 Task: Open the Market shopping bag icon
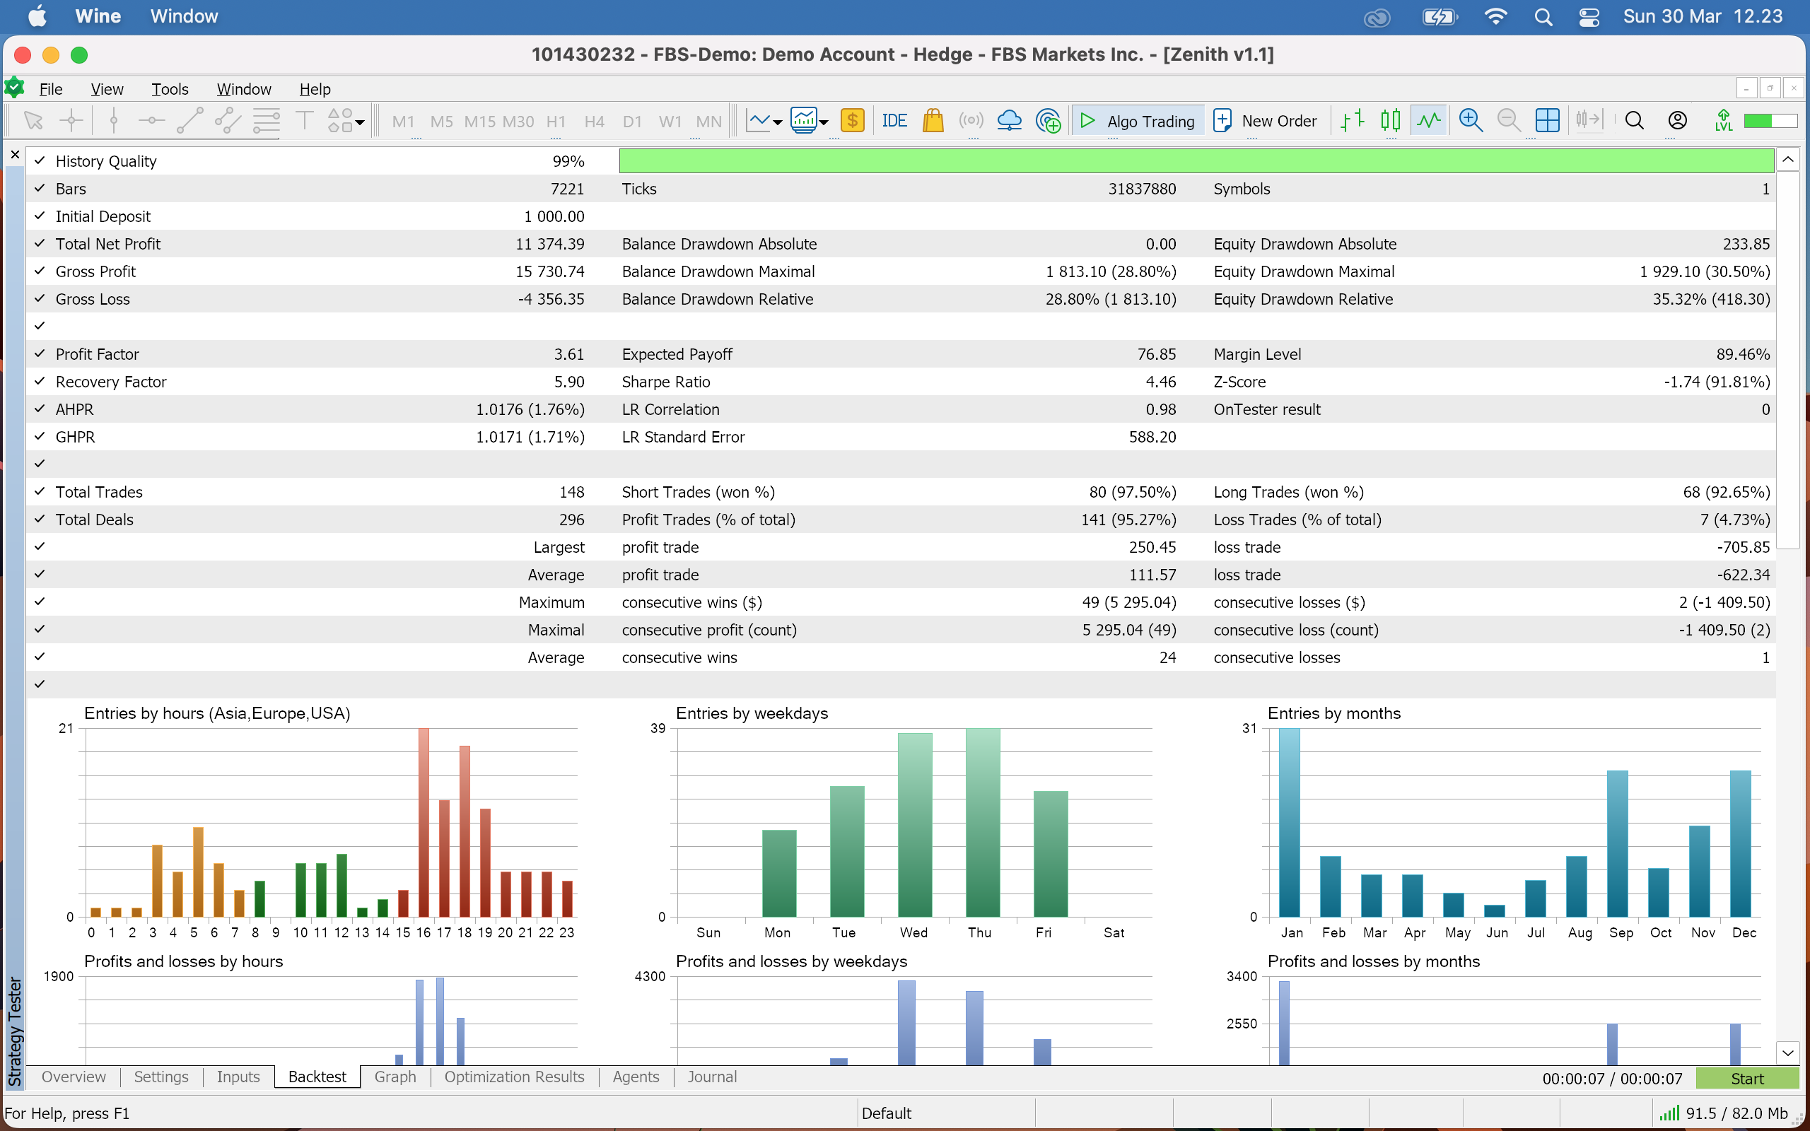click(x=933, y=120)
